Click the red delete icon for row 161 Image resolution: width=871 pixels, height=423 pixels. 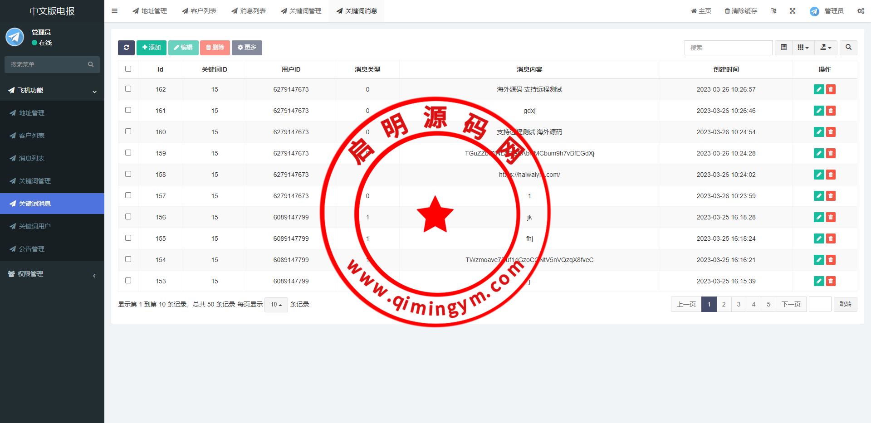pyautogui.click(x=831, y=111)
